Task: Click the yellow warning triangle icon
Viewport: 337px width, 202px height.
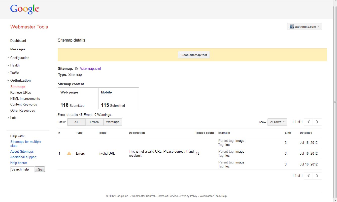Action: point(69,153)
